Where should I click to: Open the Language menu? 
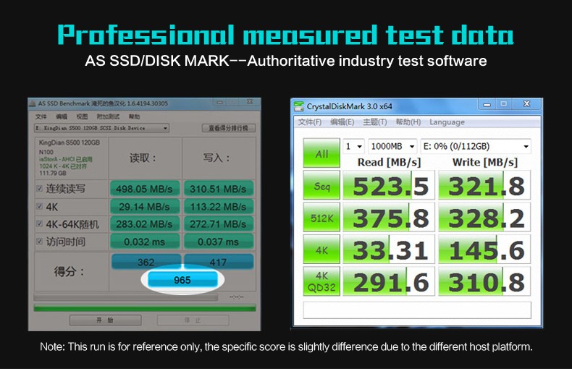[447, 122]
